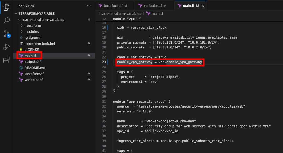Close the main.tf editor tab

(x=203, y=6)
